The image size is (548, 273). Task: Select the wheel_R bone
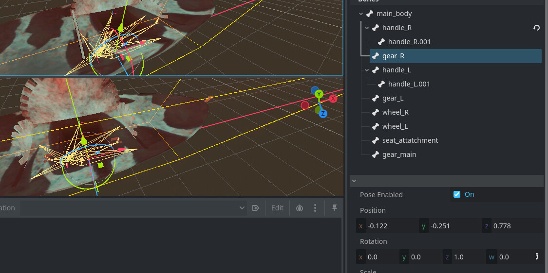point(395,112)
